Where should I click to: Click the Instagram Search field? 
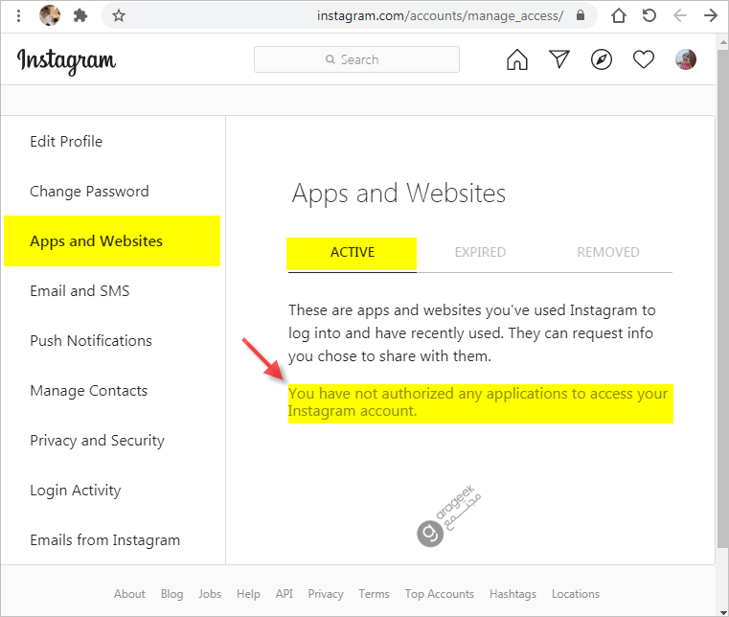[x=356, y=59]
